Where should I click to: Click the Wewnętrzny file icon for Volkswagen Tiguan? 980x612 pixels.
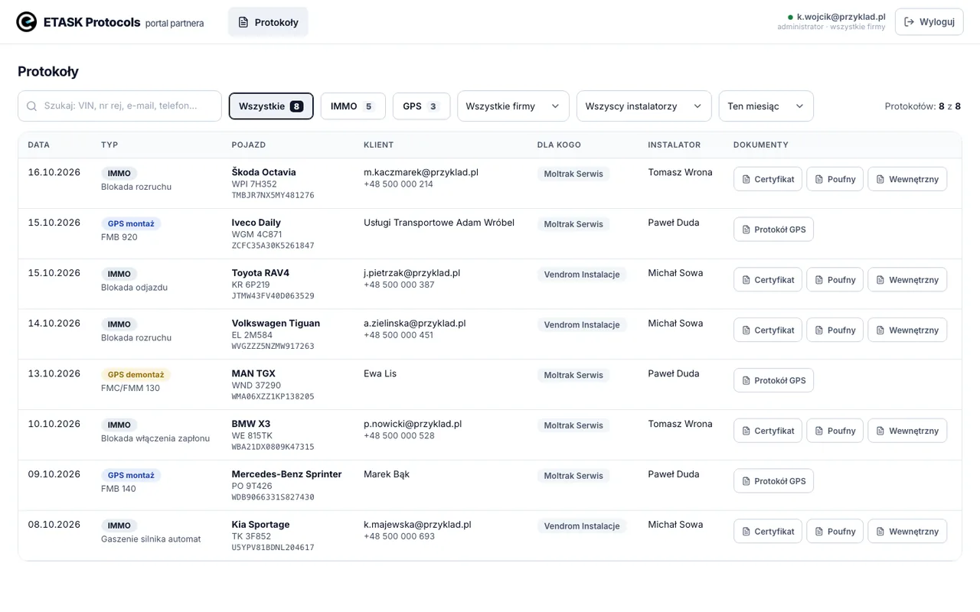[880, 330]
